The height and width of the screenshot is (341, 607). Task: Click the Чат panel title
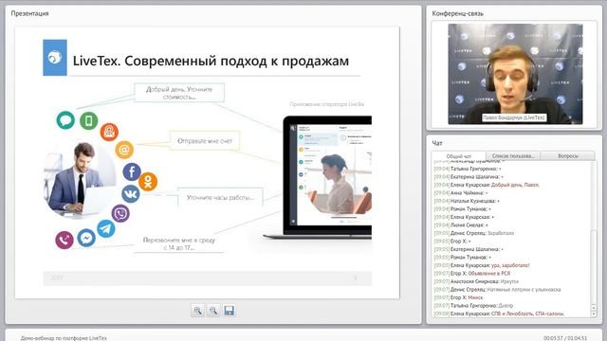tap(437, 143)
